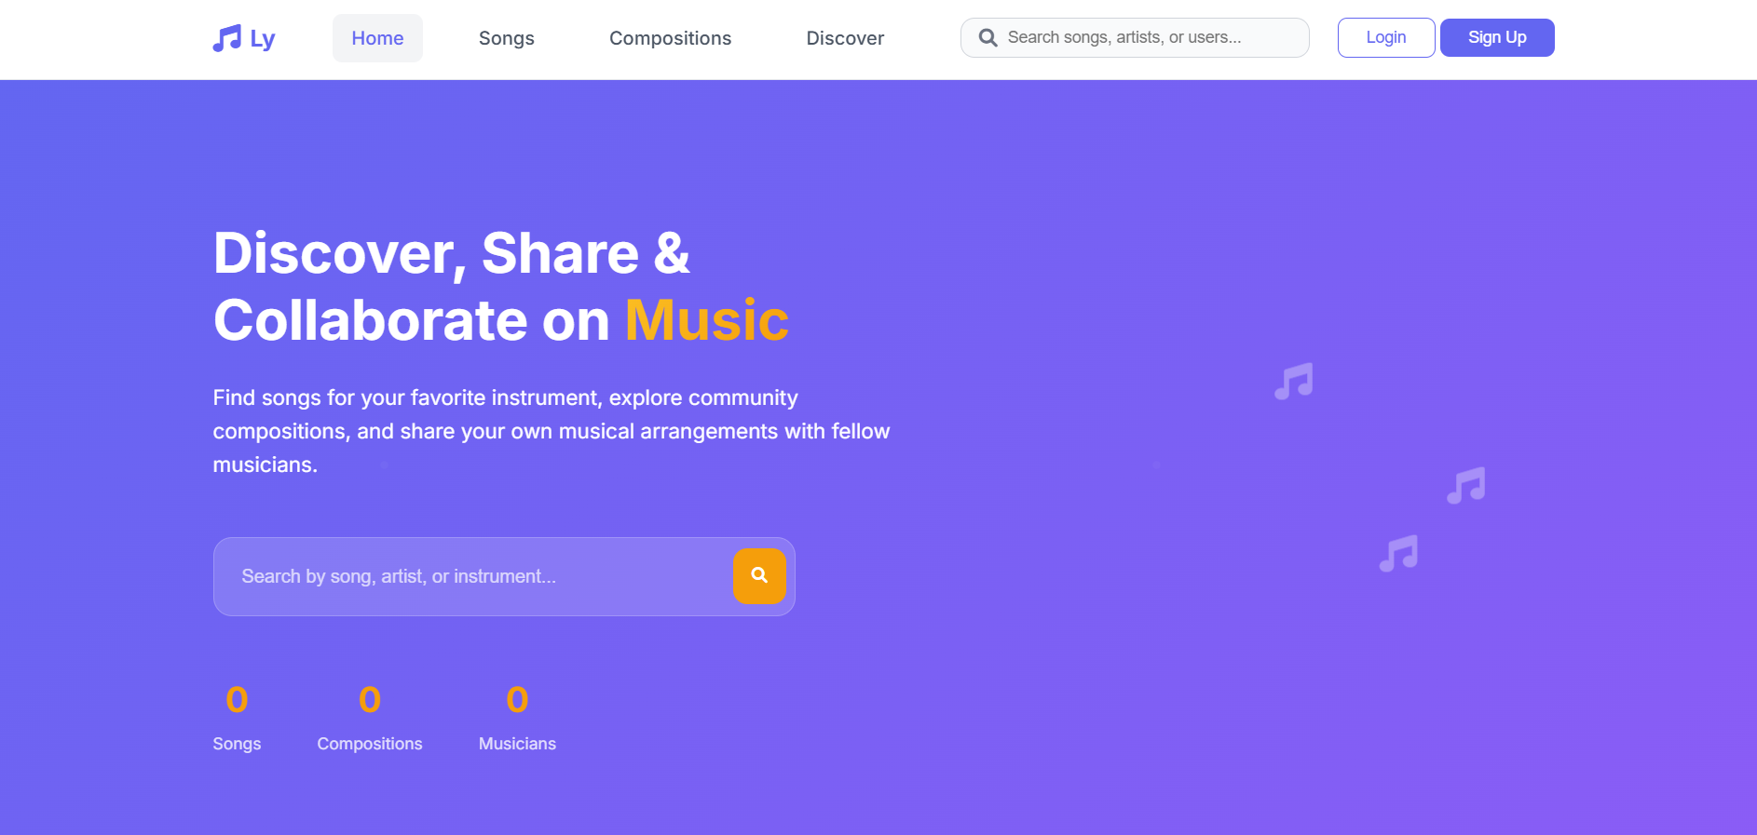Select the Home navigation item
Image resolution: width=1757 pixels, height=835 pixels.
pos(377,38)
